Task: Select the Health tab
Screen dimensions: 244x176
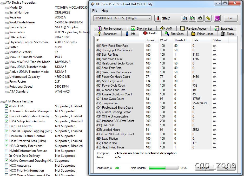Action: [150, 33]
